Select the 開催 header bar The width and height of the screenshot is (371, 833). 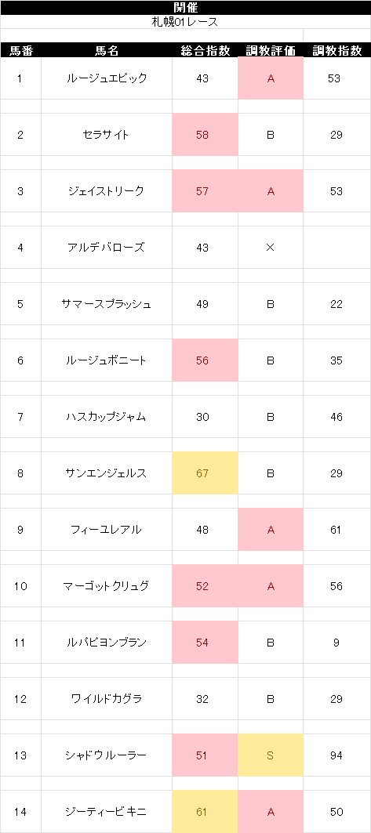pos(185,7)
